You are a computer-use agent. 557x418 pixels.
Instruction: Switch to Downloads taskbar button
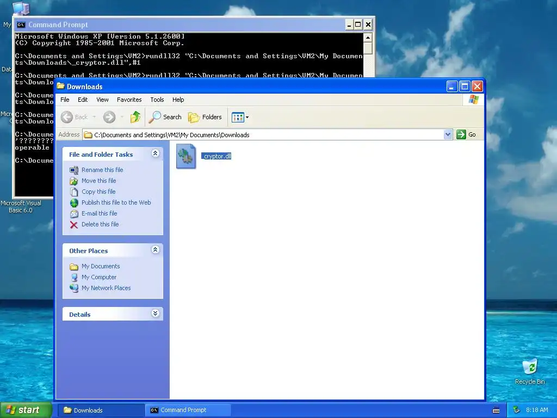101,410
